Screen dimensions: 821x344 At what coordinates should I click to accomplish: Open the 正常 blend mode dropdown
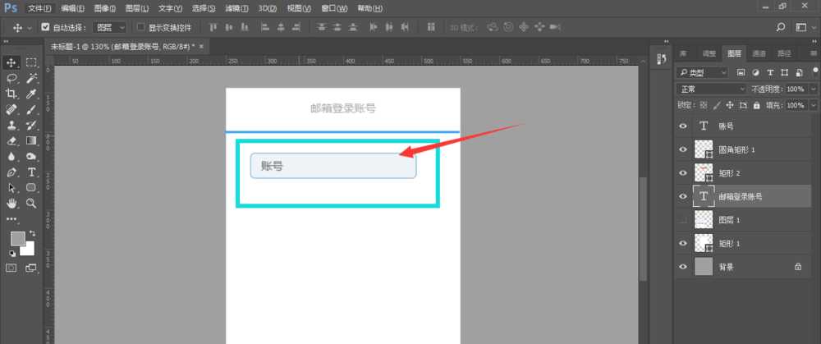point(711,89)
